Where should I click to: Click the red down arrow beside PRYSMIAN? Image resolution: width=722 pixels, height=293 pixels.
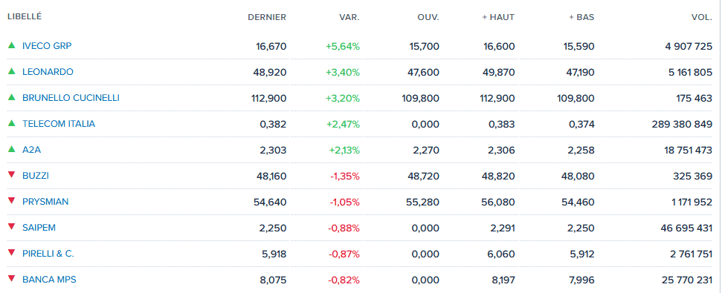(x=11, y=201)
